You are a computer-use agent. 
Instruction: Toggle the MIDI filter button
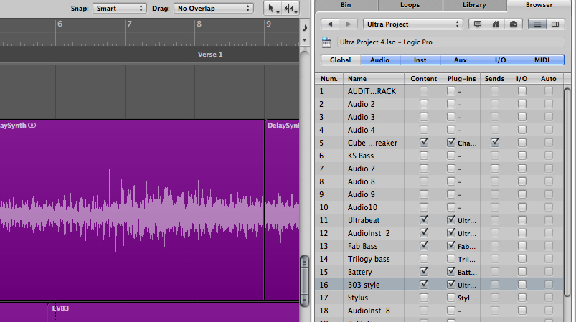pyautogui.click(x=542, y=60)
